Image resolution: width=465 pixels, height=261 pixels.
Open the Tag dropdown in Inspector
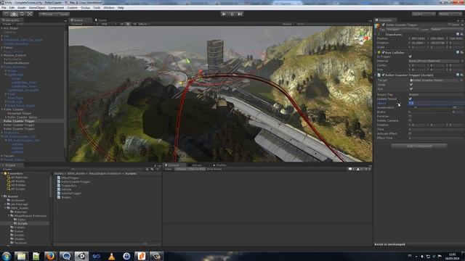[x=402, y=30]
